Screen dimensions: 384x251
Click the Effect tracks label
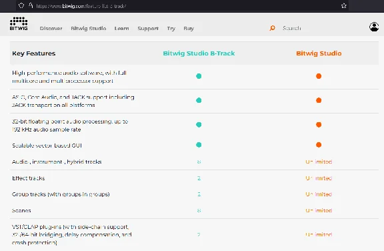(x=29, y=178)
